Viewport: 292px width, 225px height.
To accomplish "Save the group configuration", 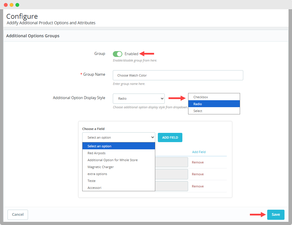I will pyautogui.click(x=276, y=215).
